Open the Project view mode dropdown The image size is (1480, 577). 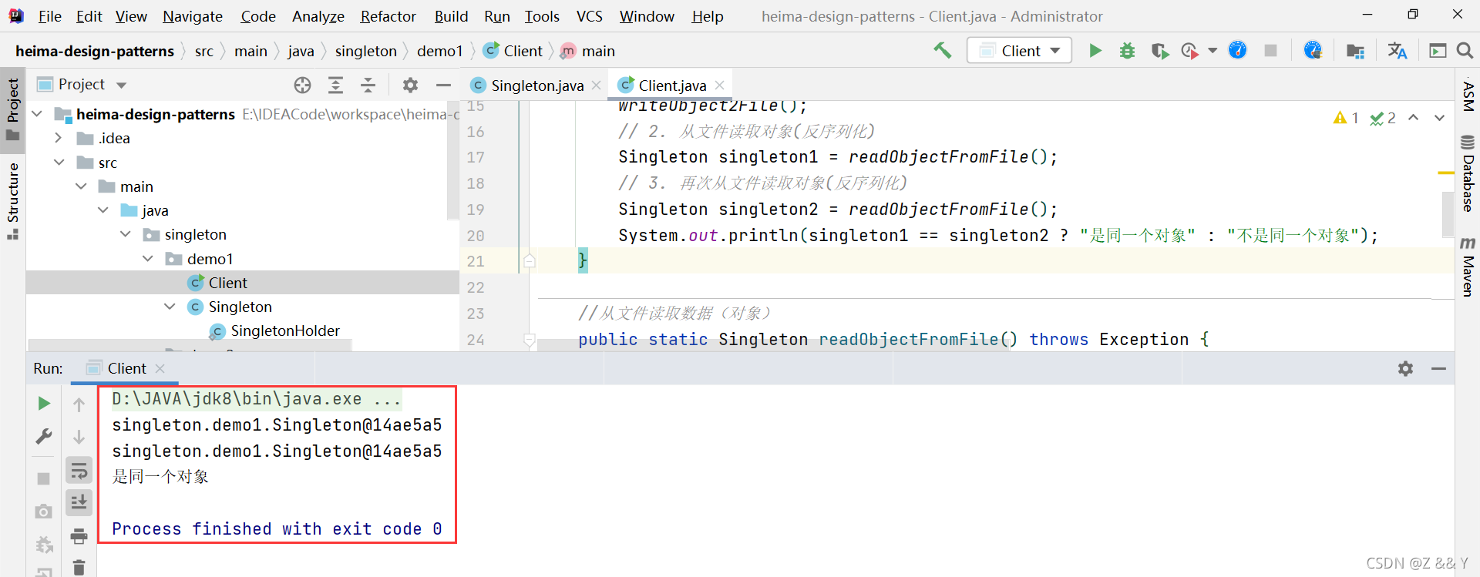tap(121, 85)
